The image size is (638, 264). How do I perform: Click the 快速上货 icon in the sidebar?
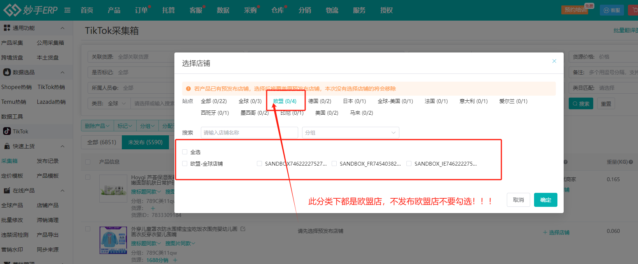coord(7,146)
